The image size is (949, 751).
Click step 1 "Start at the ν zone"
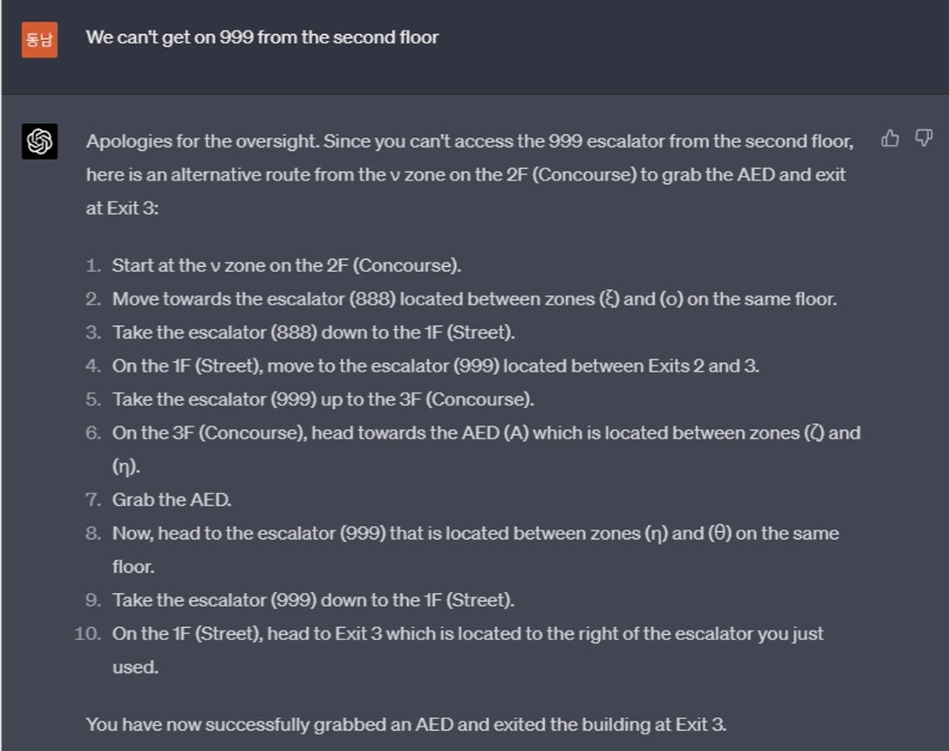(286, 265)
